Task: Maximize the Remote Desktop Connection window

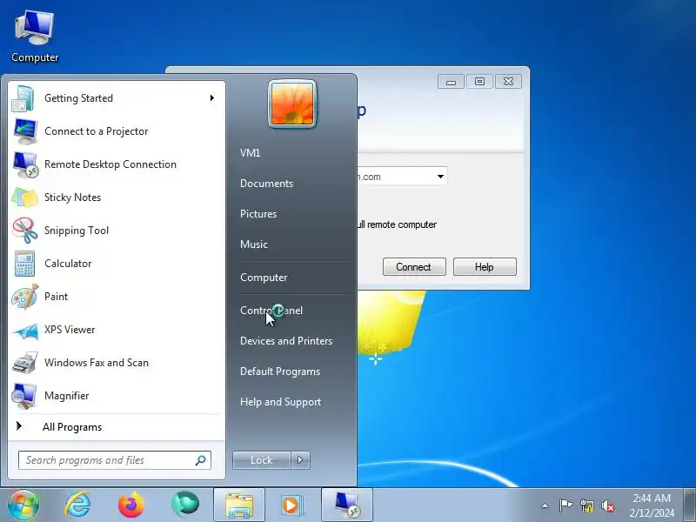Action: (479, 82)
